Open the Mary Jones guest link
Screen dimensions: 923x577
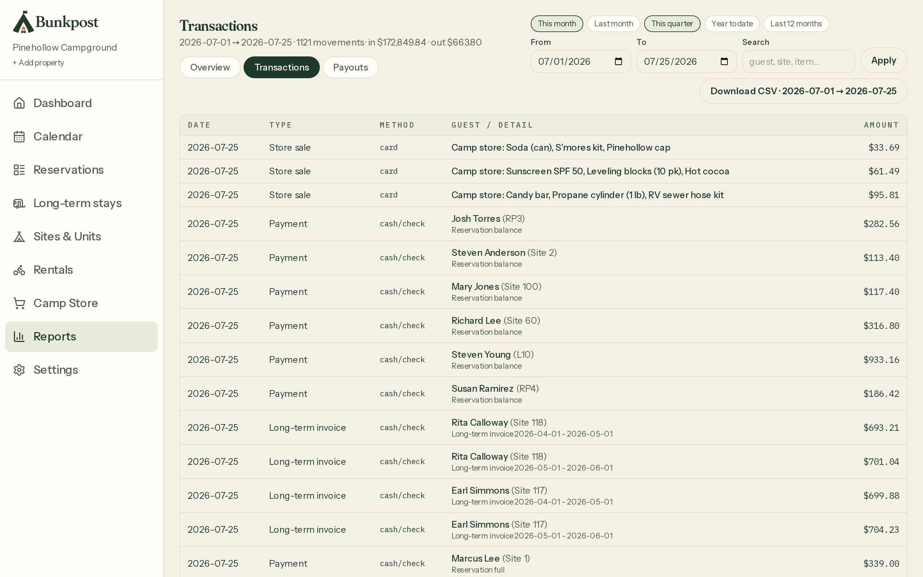tap(475, 287)
